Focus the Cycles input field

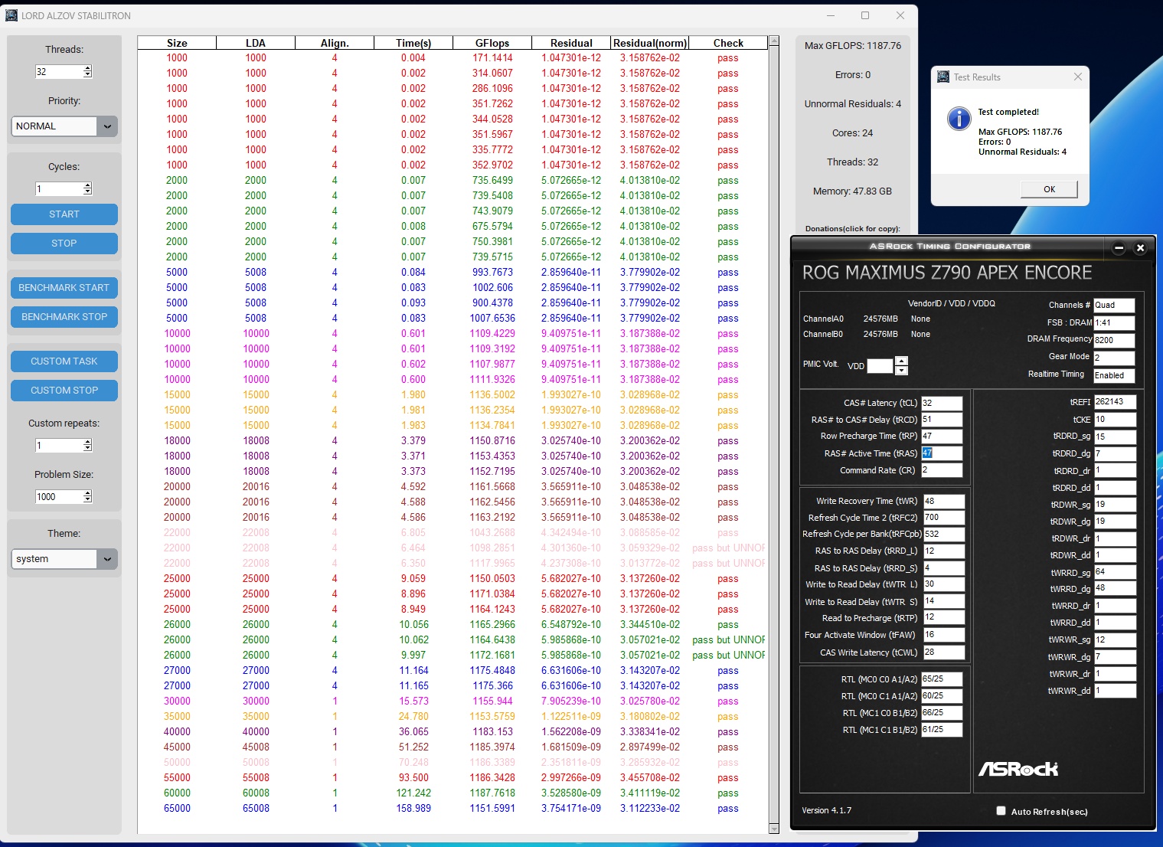tap(58, 188)
